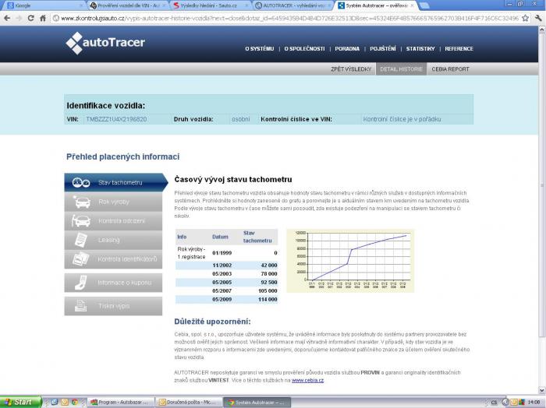Open the POJIŠTĚNÍ menu item
546x408 pixels.
tap(382, 48)
